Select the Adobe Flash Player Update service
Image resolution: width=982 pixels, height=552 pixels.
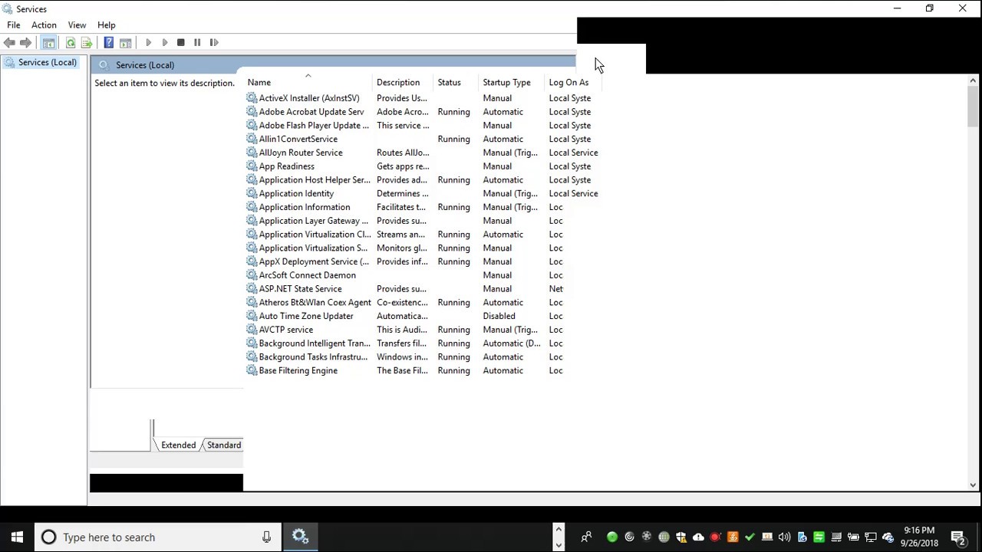coord(314,126)
